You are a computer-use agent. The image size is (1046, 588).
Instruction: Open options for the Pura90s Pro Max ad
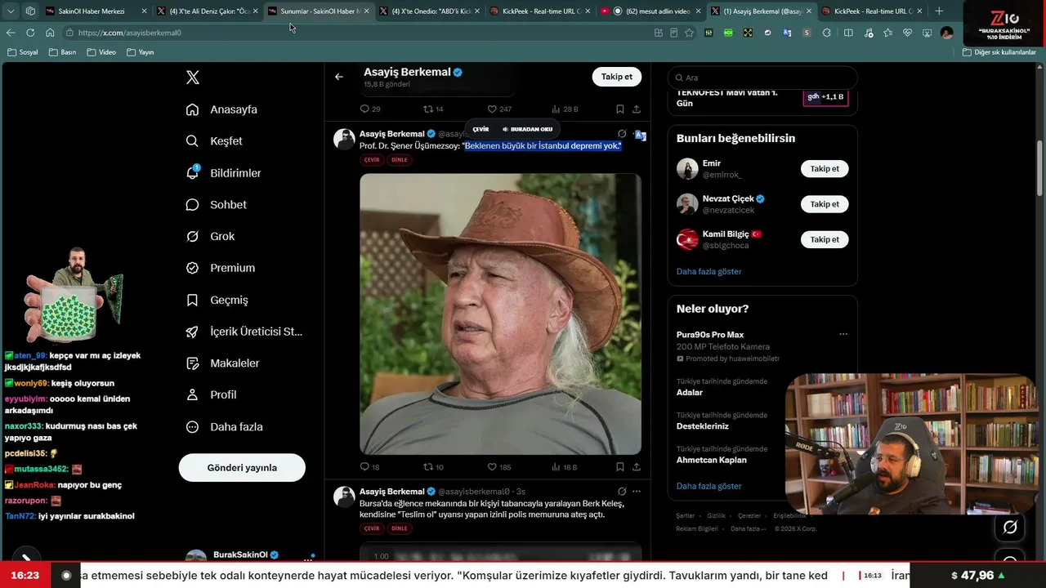coord(843,334)
